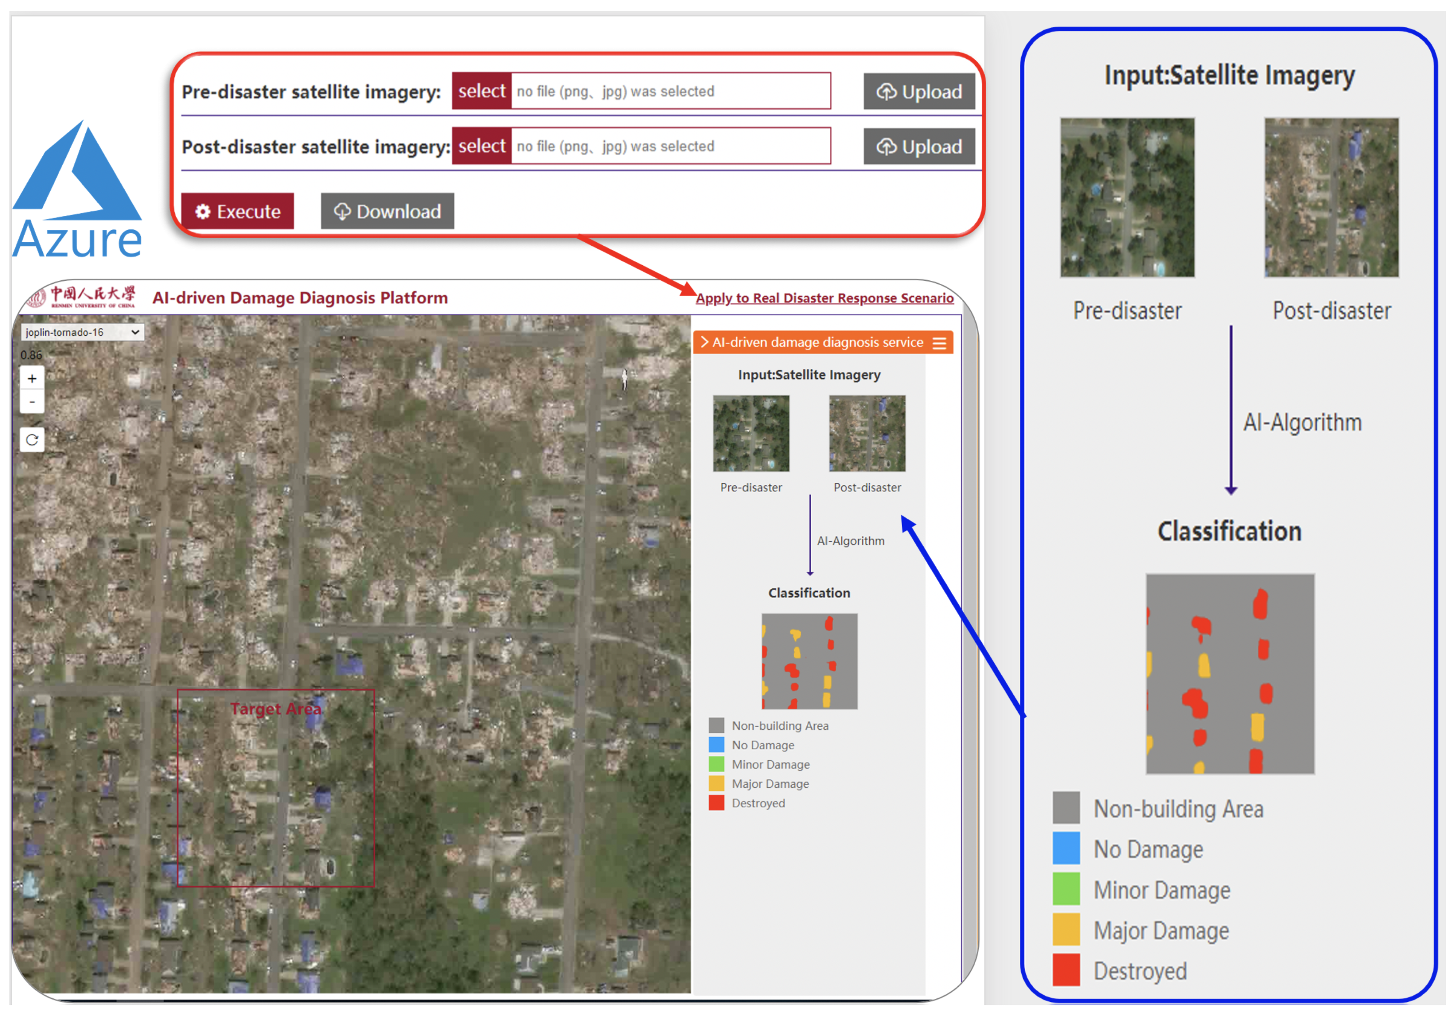1454x1014 pixels.
Task: Collapse the AI-driven damage diagnosis service panel
Action: pyautogui.click(x=704, y=342)
